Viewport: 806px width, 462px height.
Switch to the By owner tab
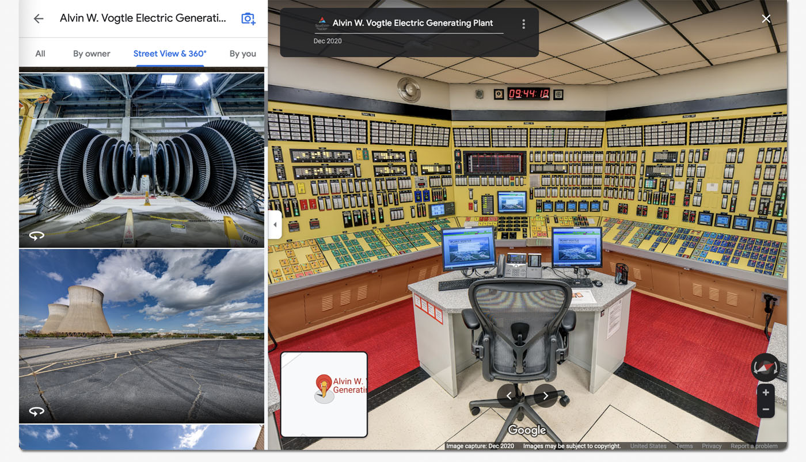point(92,54)
